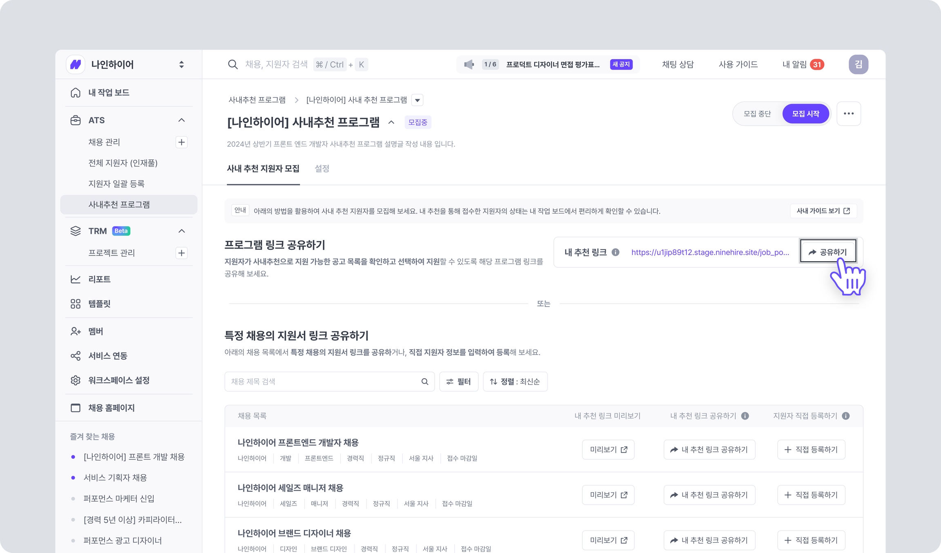The width and height of the screenshot is (941, 553).
Task: Share referral link for 브랜드 디자이너 채용
Action: (709, 540)
